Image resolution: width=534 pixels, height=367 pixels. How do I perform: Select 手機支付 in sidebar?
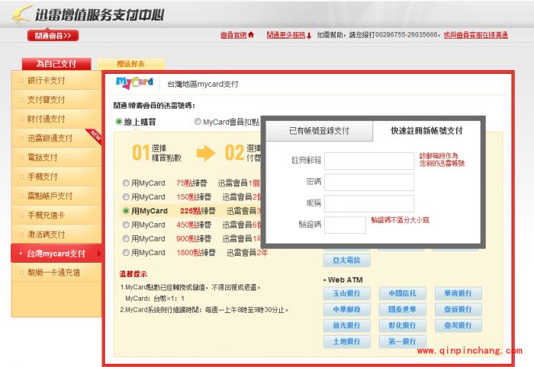click(56, 177)
